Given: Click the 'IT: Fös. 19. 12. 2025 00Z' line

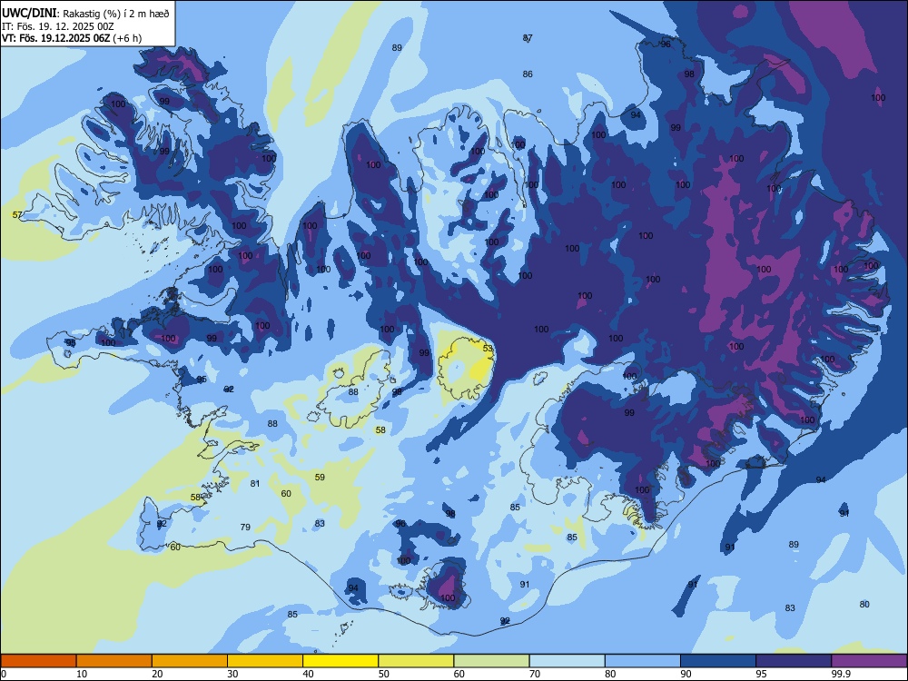Looking at the screenshot, I should click(x=58, y=26).
